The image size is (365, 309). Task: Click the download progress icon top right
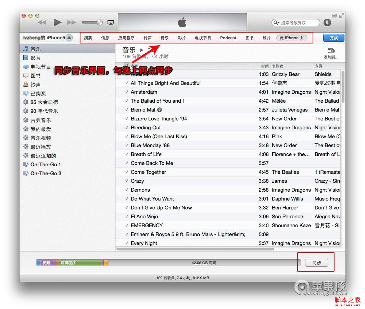click(327, 22)
